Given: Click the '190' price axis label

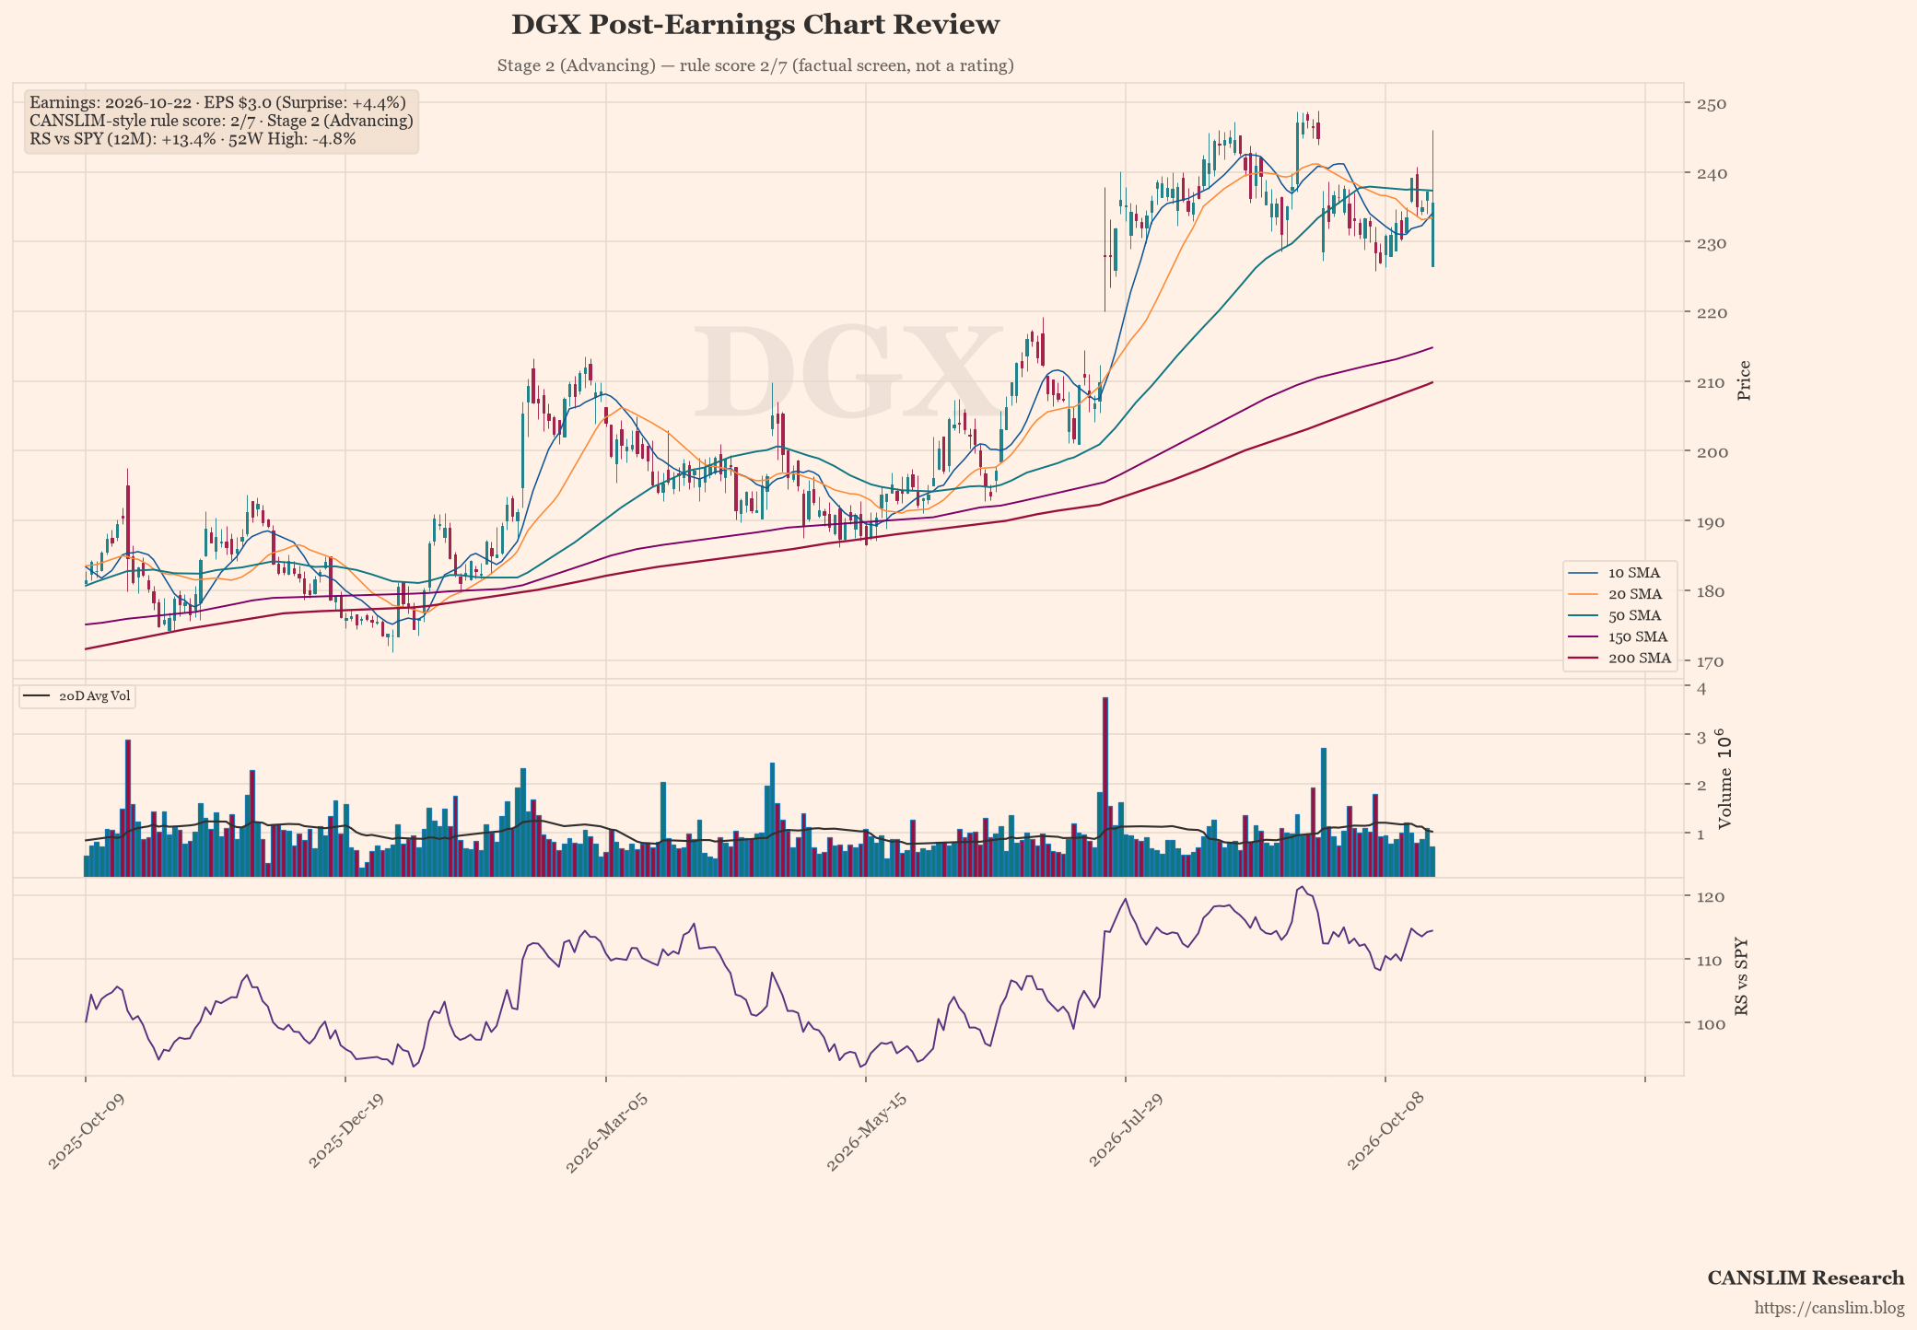Looking at the screenshot, I should pos(1712,521).
